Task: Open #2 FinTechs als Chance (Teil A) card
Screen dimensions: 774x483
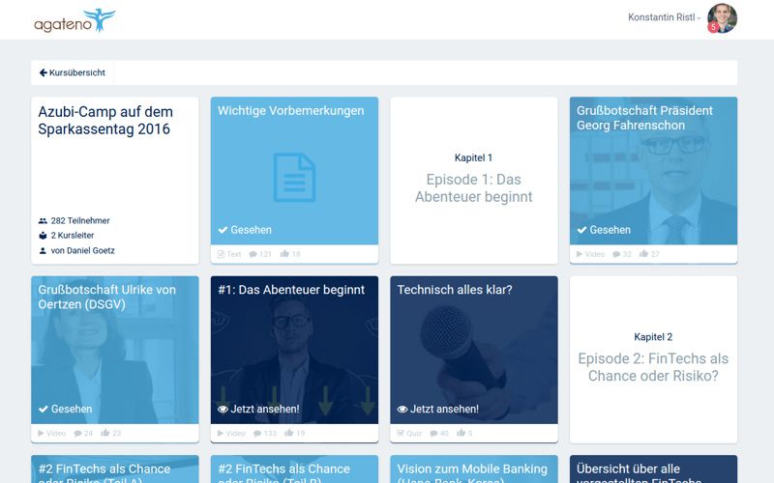Action: pyautogui.click(x=114, y=469)
